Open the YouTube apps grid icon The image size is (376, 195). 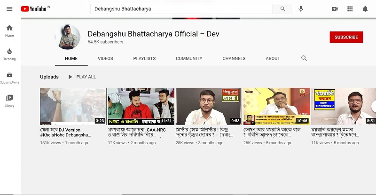click(x=350, y=9)
